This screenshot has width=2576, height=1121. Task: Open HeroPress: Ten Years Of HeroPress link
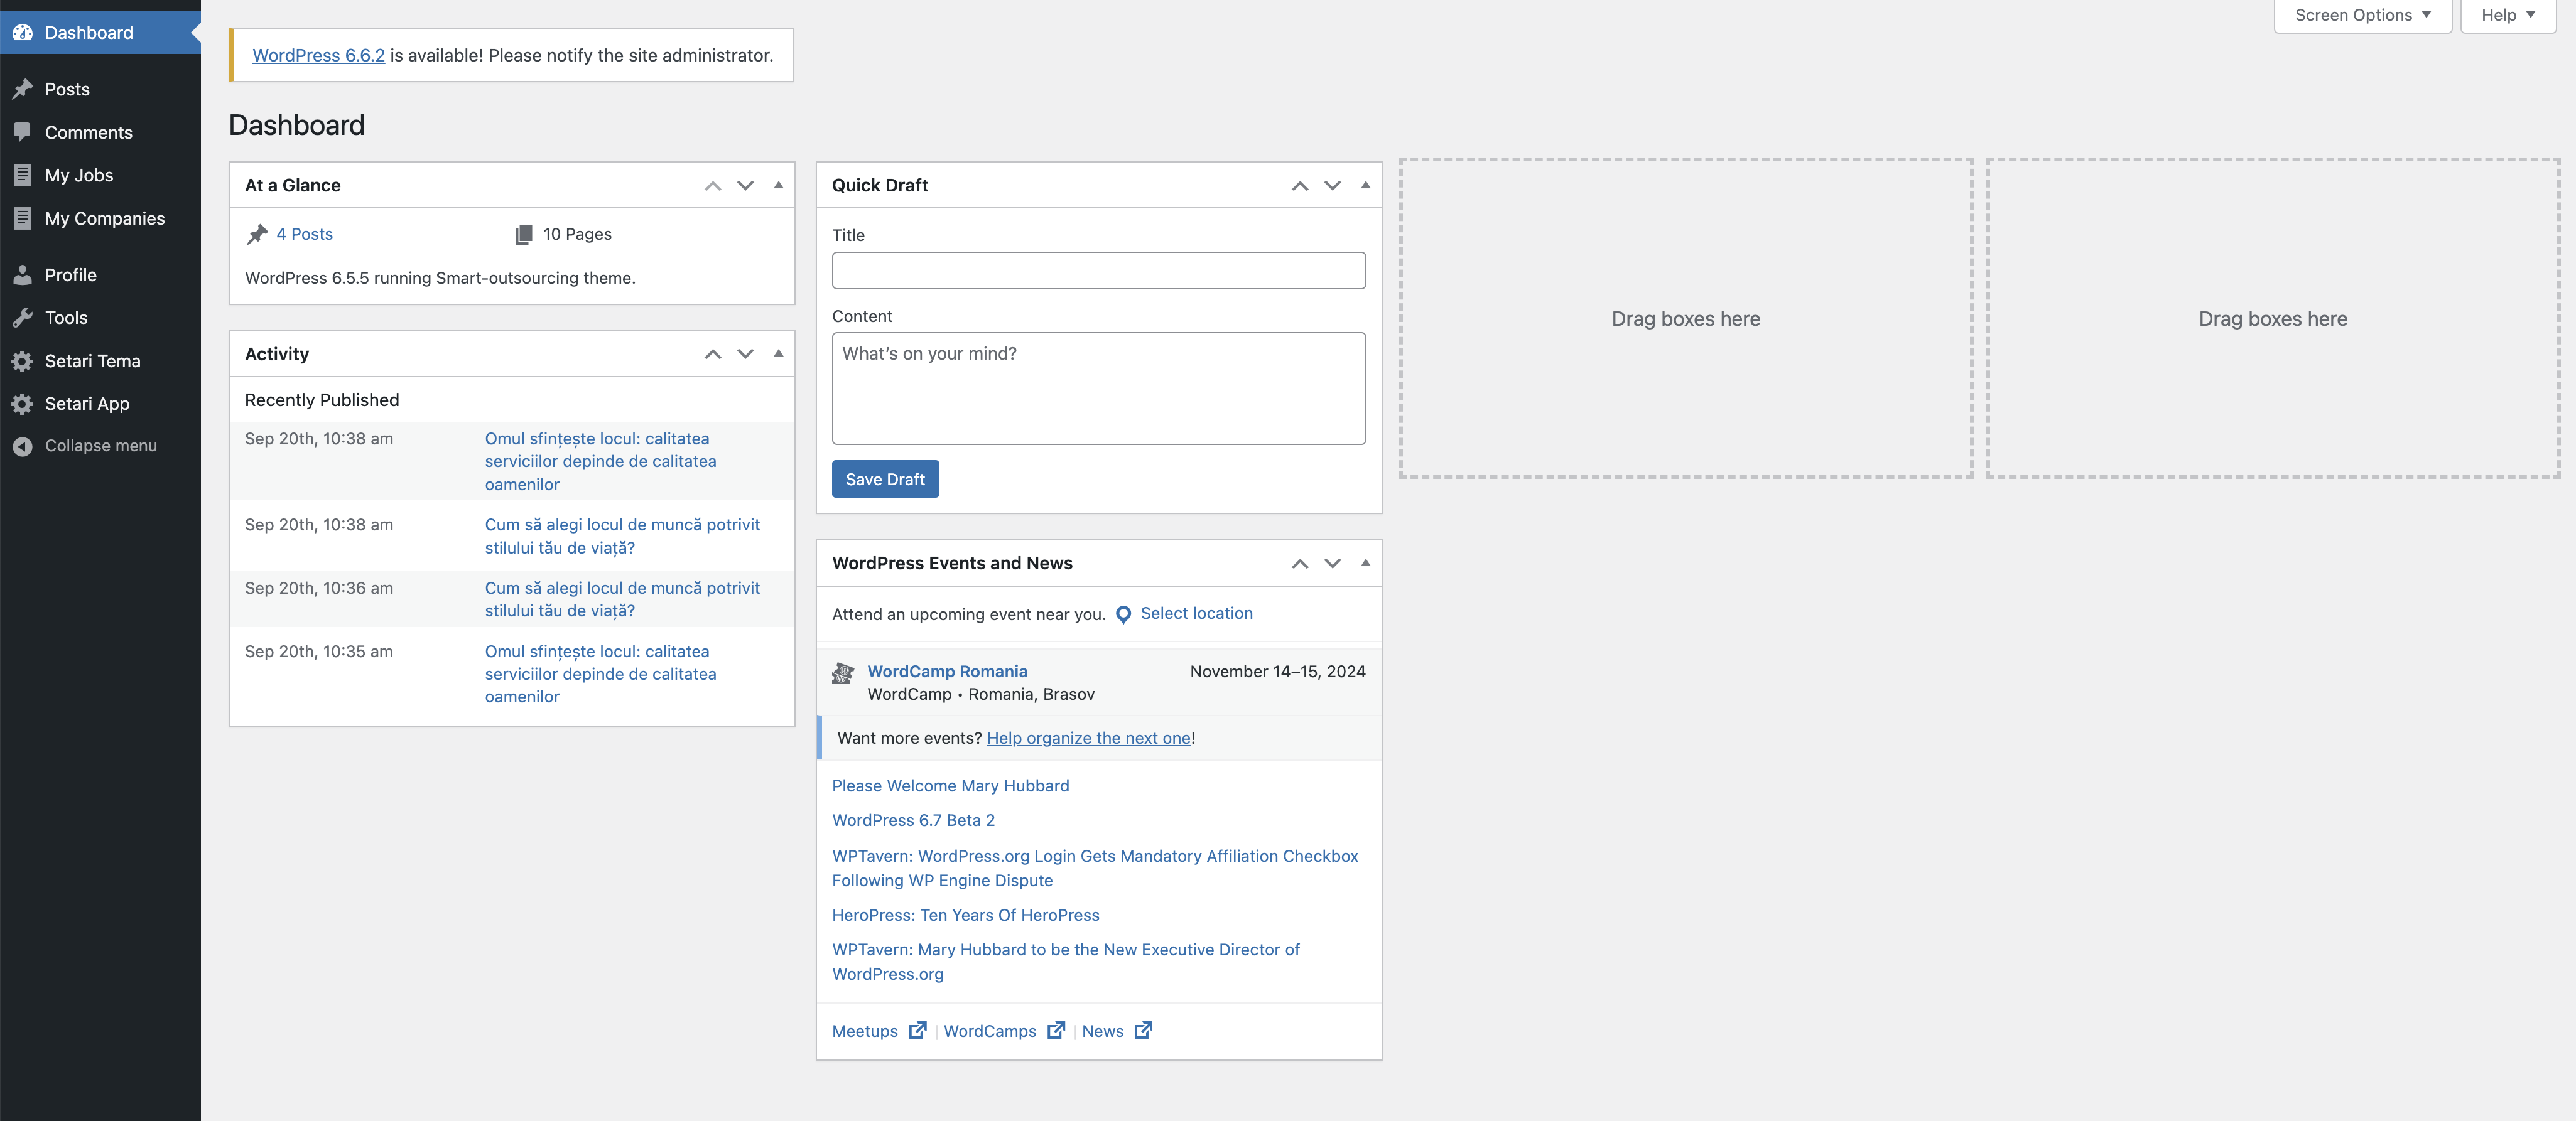click(965, 915)
